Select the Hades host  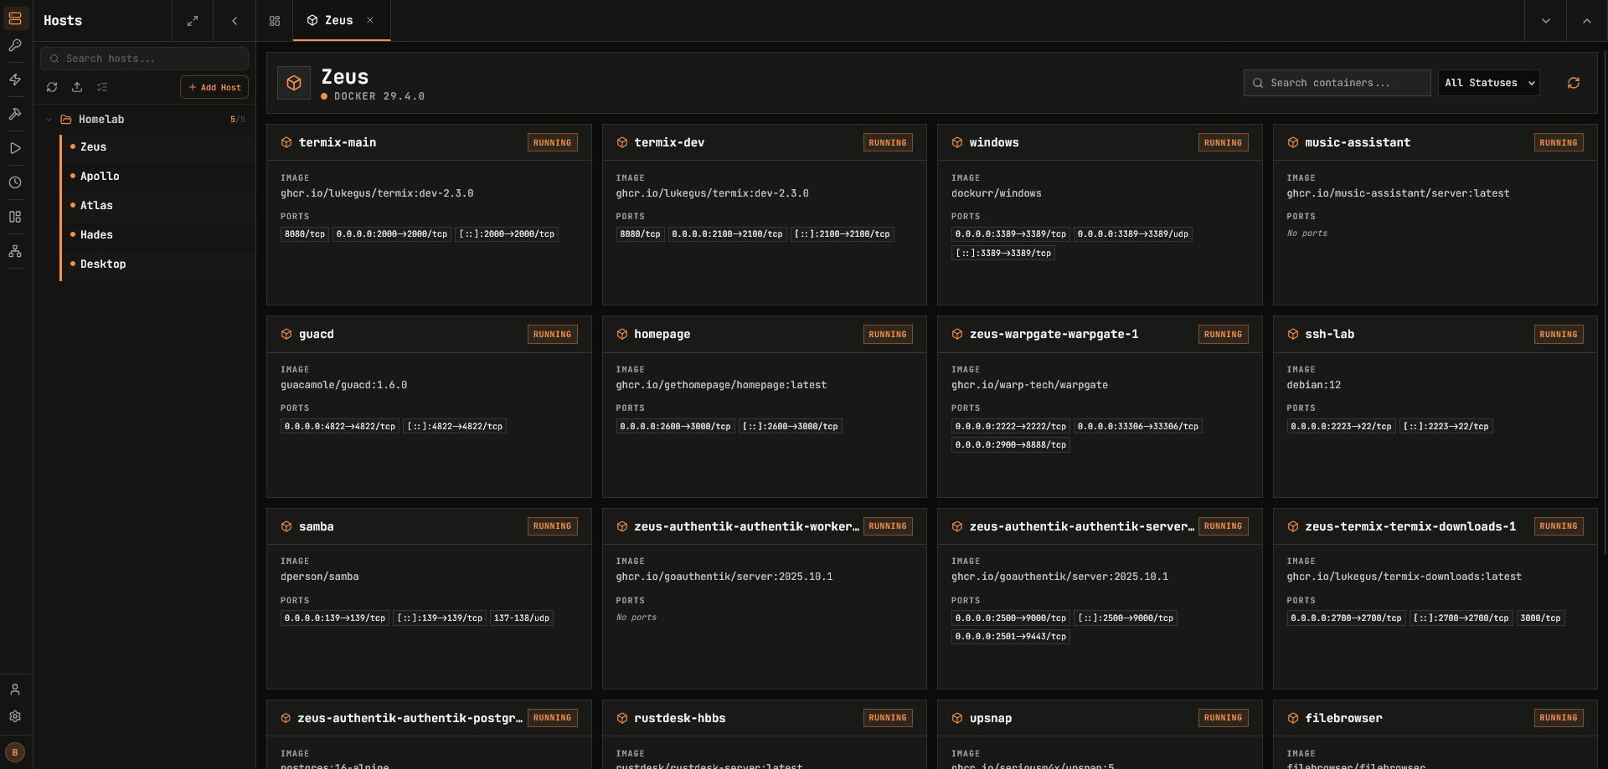[159, 234]
